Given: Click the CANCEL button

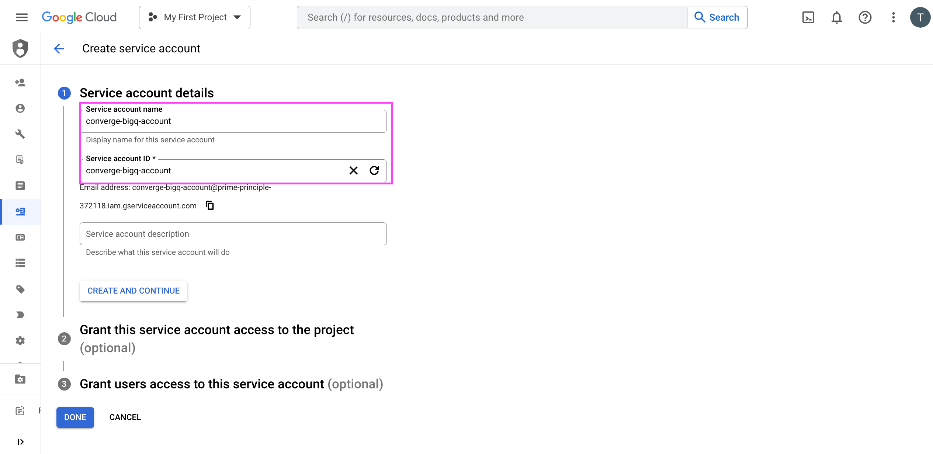Looking at the screenshot, I should 125,417.
